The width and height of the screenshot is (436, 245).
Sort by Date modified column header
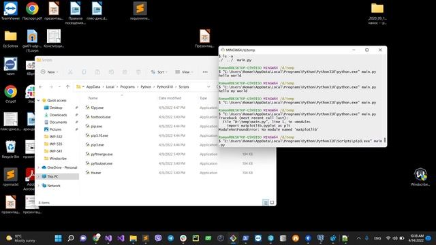point(170,98)
